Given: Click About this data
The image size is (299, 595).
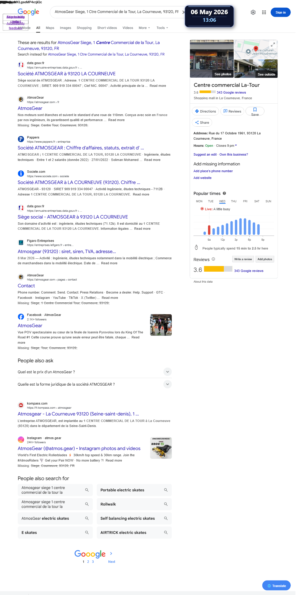Looking at the screenshot, I should click(203, 282).
